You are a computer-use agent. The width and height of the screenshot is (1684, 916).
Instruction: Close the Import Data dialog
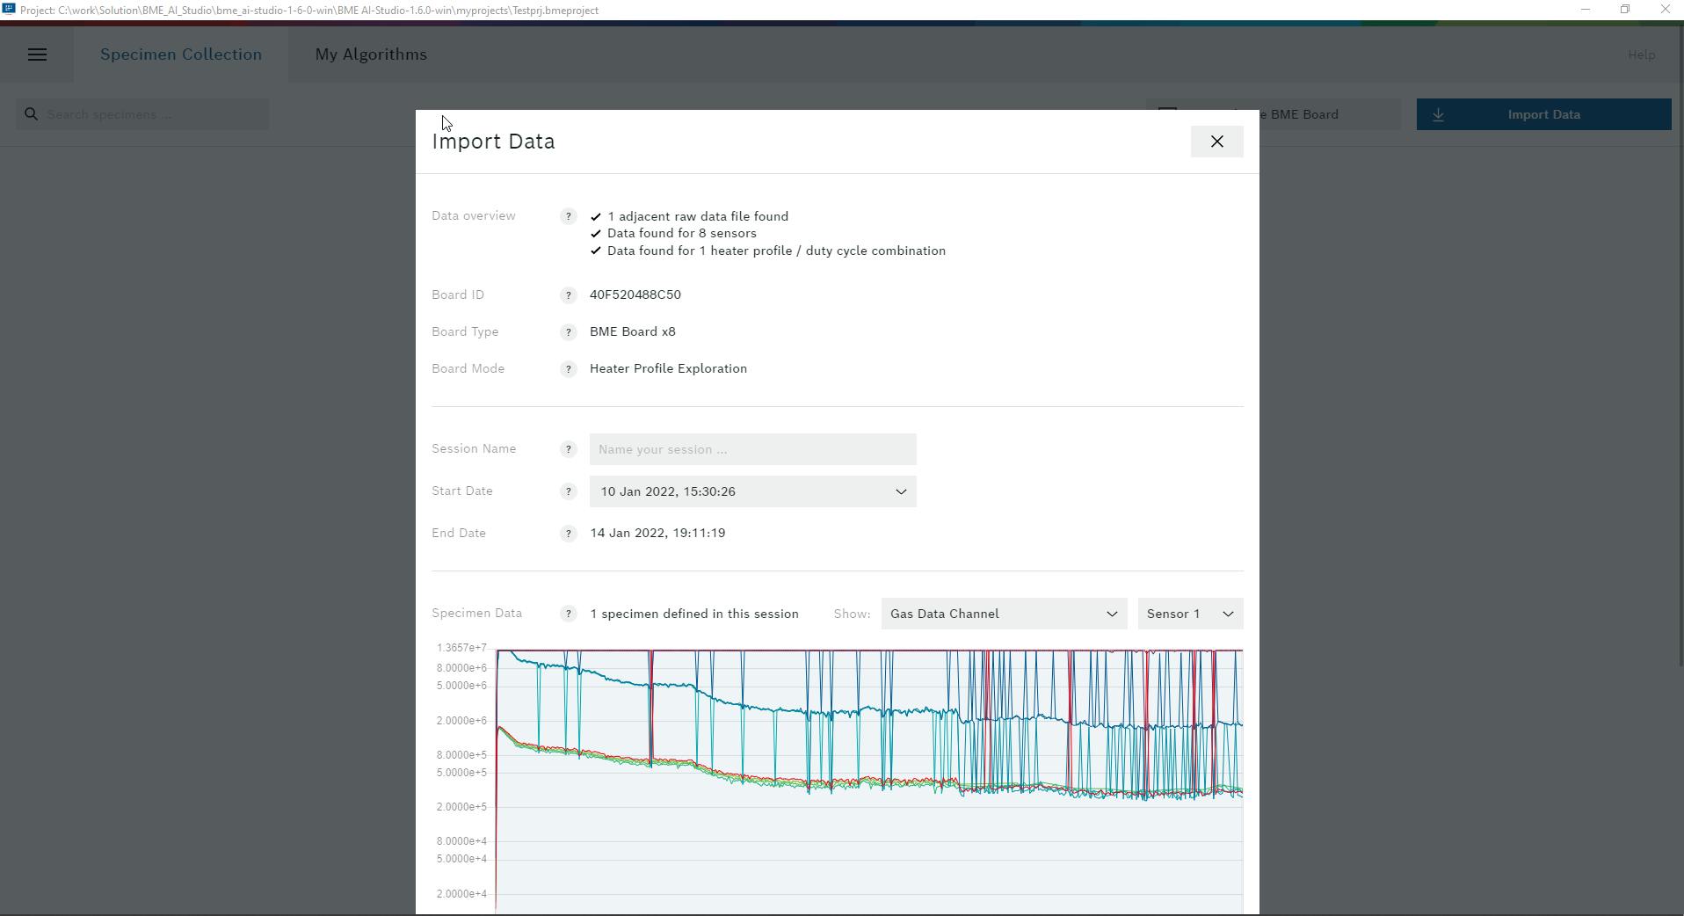coord(1216,142)
